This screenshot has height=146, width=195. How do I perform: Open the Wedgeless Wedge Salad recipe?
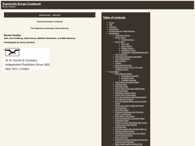[x=125, y=93]
